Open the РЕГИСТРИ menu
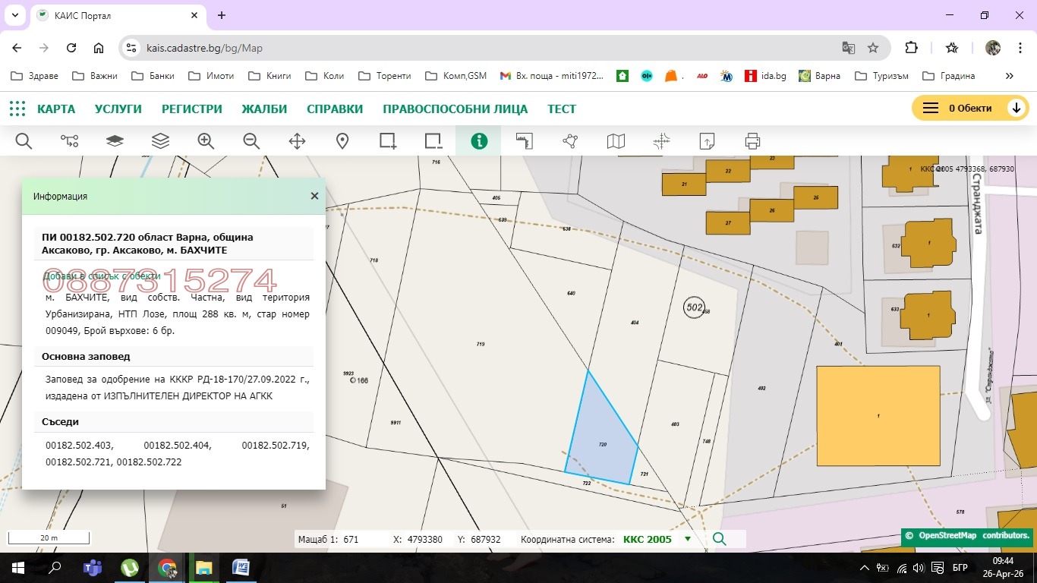The image size is (1037, 583). tap(192, 109)
